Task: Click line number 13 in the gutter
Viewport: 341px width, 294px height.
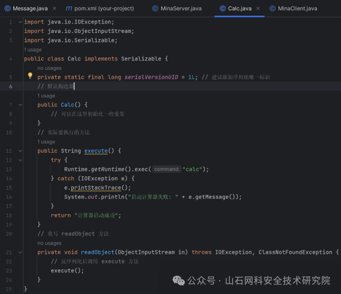Action: 9,169
